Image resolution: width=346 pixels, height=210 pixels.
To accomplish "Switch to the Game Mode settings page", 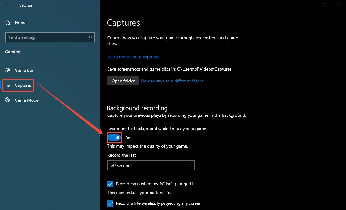I will (26, 100).
